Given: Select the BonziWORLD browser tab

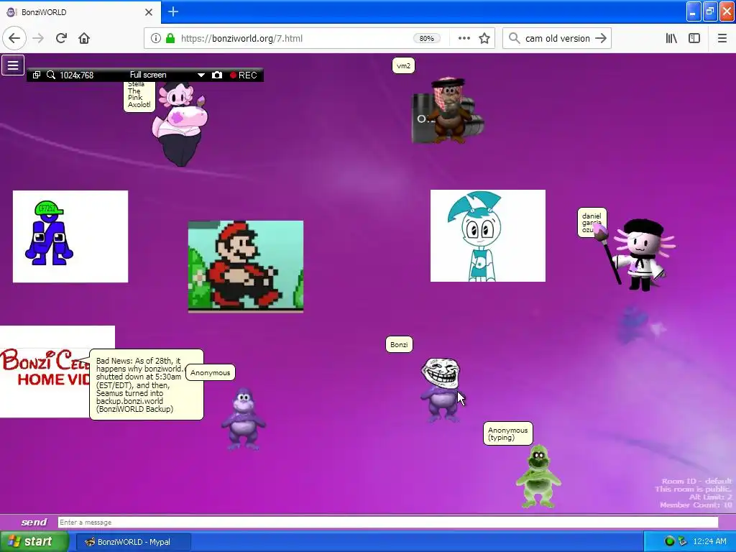Looking at the screenshot, I should point(80,12).
